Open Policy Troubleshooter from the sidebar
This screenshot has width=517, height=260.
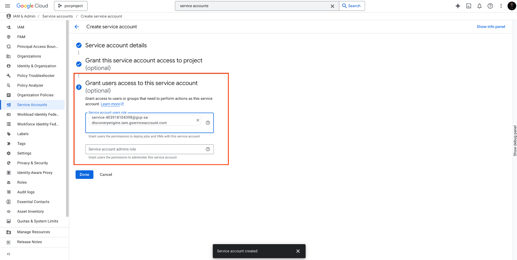(36, 76)
